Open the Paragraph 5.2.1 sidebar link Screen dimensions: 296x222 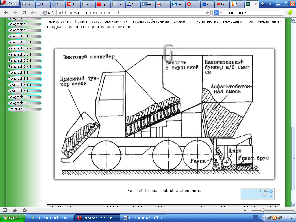pos(24,42)
